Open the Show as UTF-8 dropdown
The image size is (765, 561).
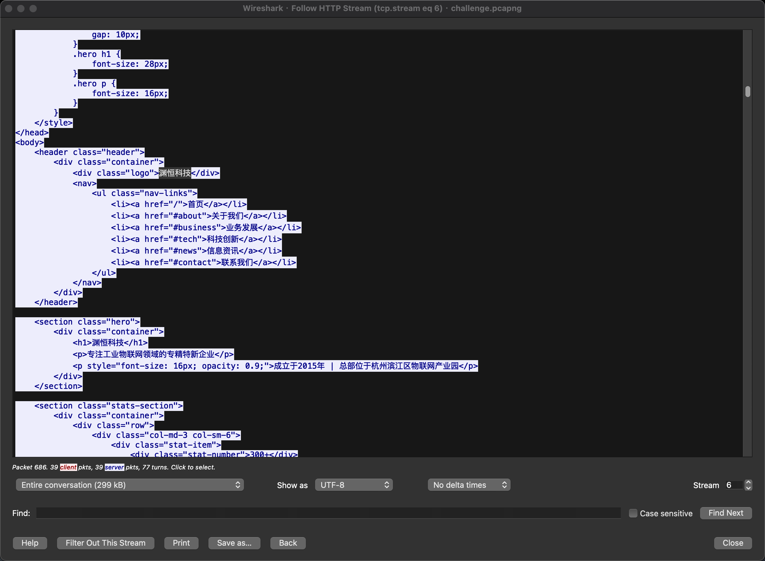[354, 485]
